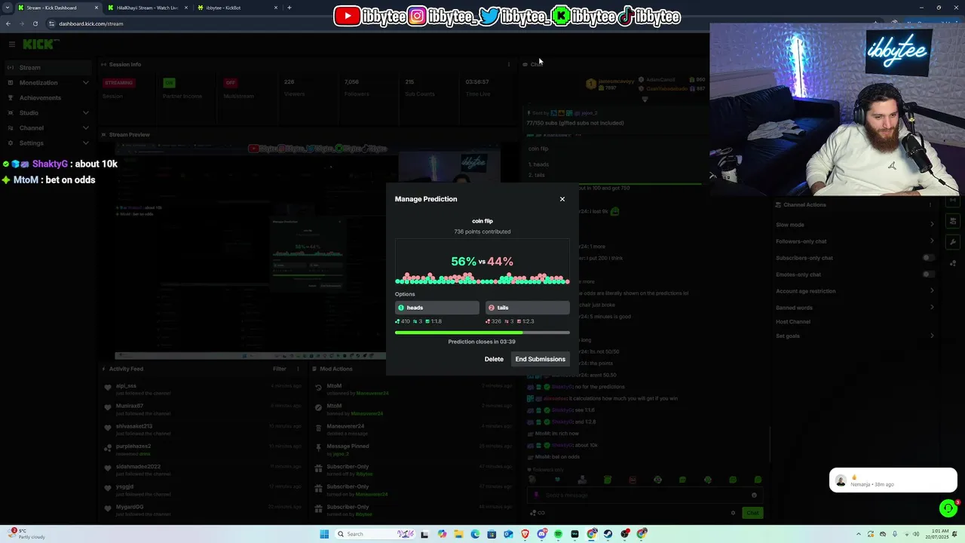Open Stream in the sidebar

pyautogui.click(x=47, y=68)
